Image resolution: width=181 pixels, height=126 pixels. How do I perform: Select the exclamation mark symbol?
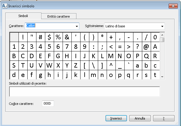(x=23, y=37)
